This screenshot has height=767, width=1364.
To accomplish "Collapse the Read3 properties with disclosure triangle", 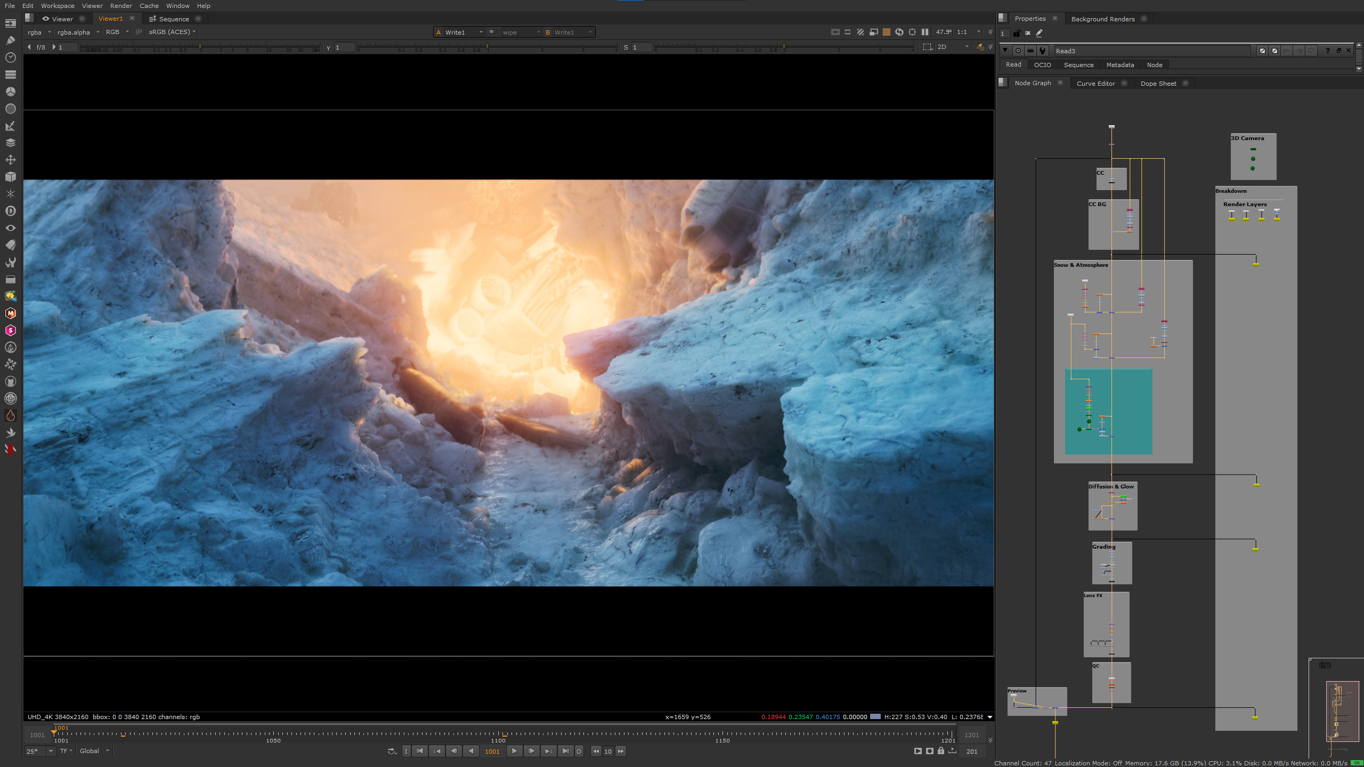I will 1005,51.
